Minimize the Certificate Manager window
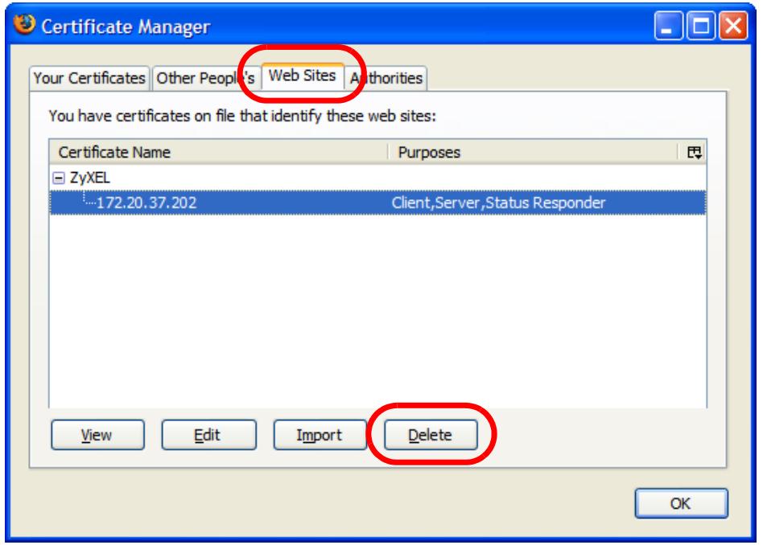This screenshot has height=545, width=763. point(668,25)
